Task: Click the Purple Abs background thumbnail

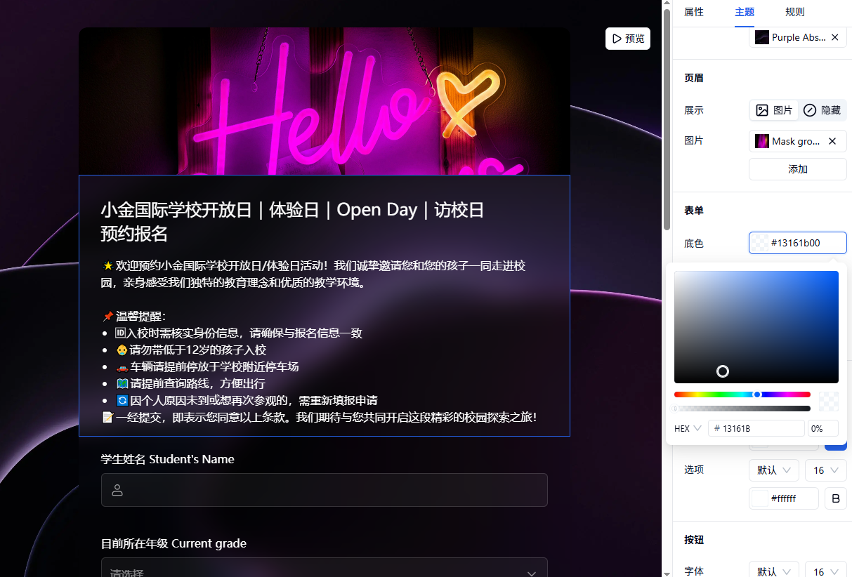Action: point(761,37)
